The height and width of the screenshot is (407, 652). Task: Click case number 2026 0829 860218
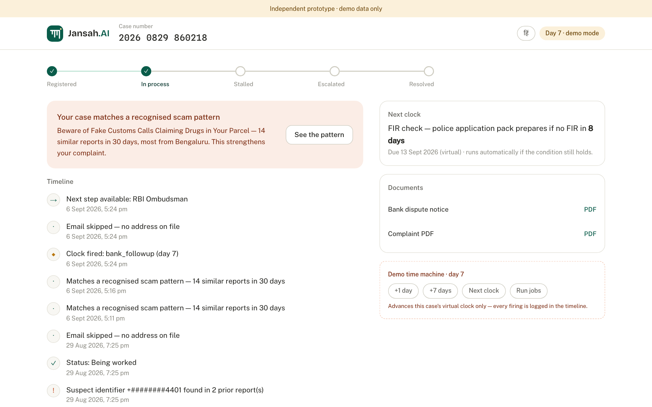click(163, 38)
